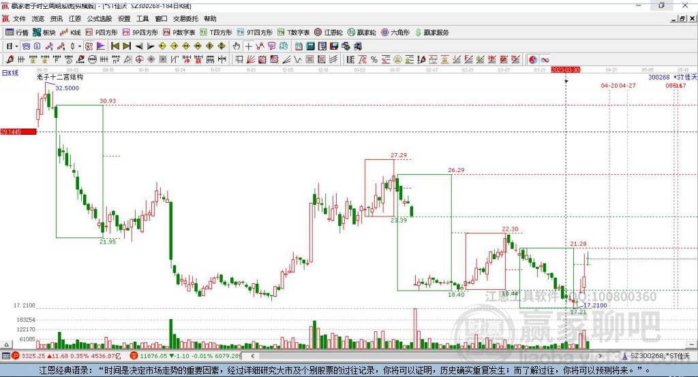Select the hand pan tool

[x=237, y=46]
